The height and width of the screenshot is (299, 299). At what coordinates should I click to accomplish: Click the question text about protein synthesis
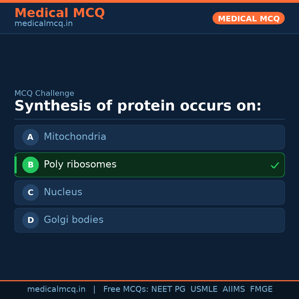click(138, 106)
